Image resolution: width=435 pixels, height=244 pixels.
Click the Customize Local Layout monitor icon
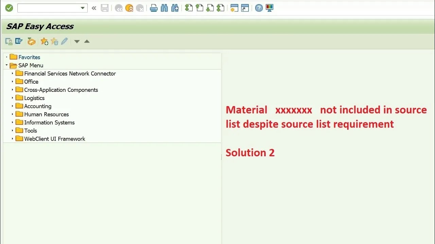coord(269,8)
